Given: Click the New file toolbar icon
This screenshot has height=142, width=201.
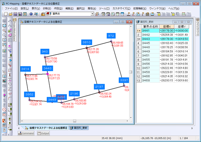Looking at the screenshot, I should (6, 14).
